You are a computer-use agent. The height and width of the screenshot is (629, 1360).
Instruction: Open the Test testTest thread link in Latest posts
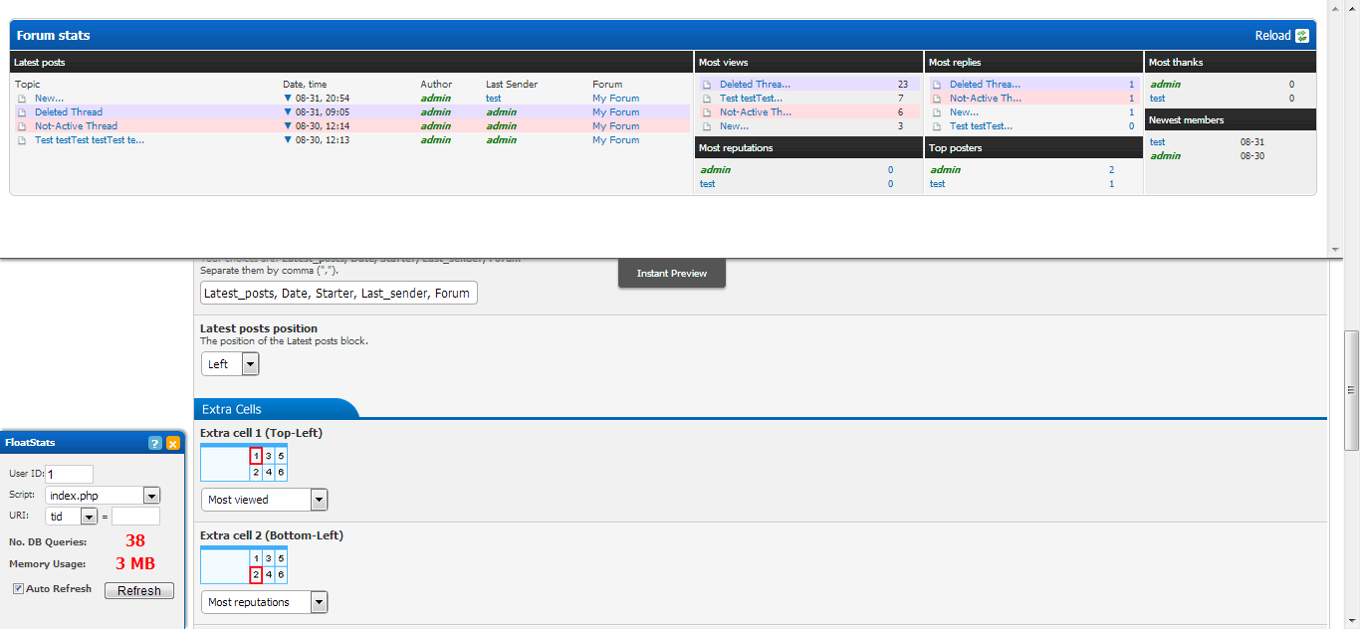point(89,140)
